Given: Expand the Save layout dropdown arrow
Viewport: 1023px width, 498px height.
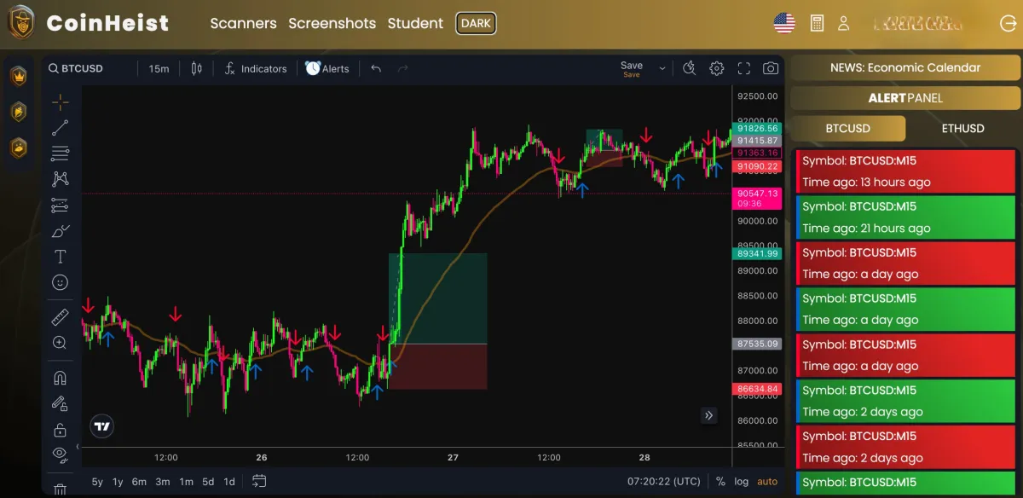Looking at the screenshot, I should (x=662, y=69).
